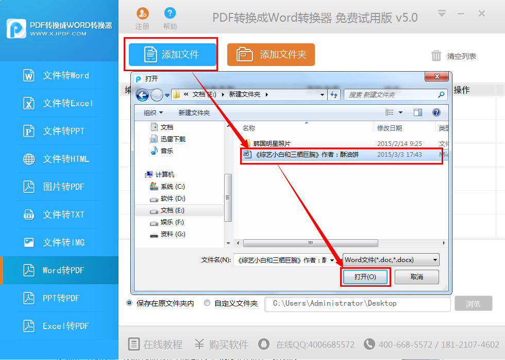The image size is (505, 360).
Task: Click the Excel转PDF sidebar icon
Action: coord(29,326)
